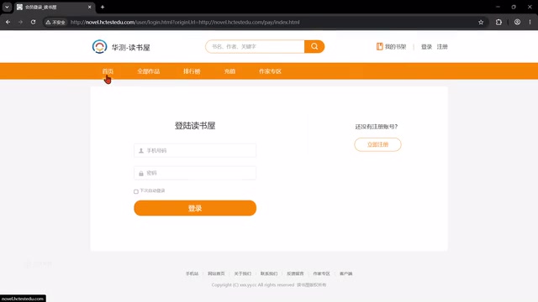The height and width of the screenshot is (302, 538).
Task: Close the 会员登录 browser tab
Action: [90, 7]
